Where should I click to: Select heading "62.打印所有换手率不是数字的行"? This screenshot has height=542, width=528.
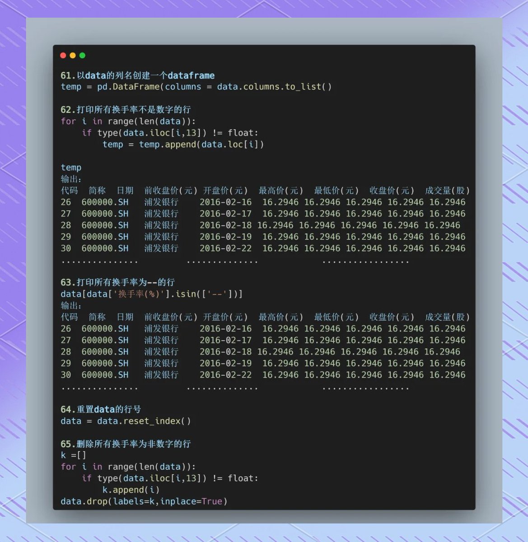pyautogui.click(x=126, y=110)
